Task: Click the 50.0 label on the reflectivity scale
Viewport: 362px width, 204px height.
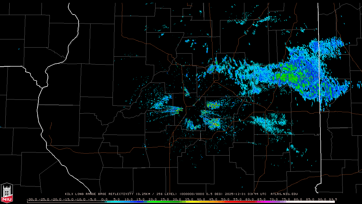Action: point(225,199)
